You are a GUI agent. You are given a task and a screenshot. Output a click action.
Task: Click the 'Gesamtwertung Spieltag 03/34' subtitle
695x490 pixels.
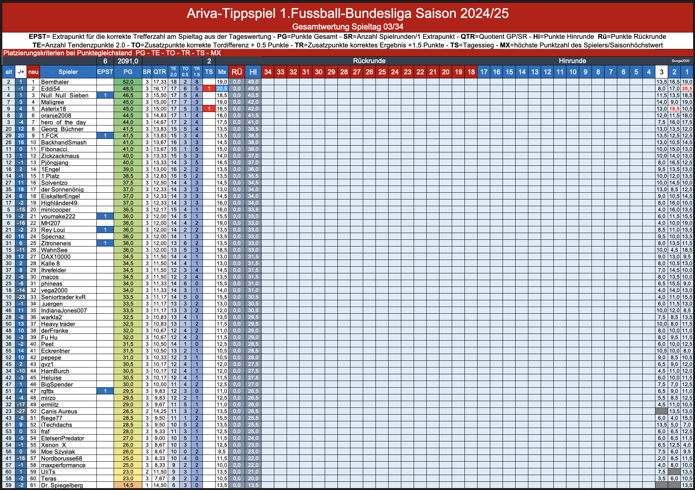point(347,27)
